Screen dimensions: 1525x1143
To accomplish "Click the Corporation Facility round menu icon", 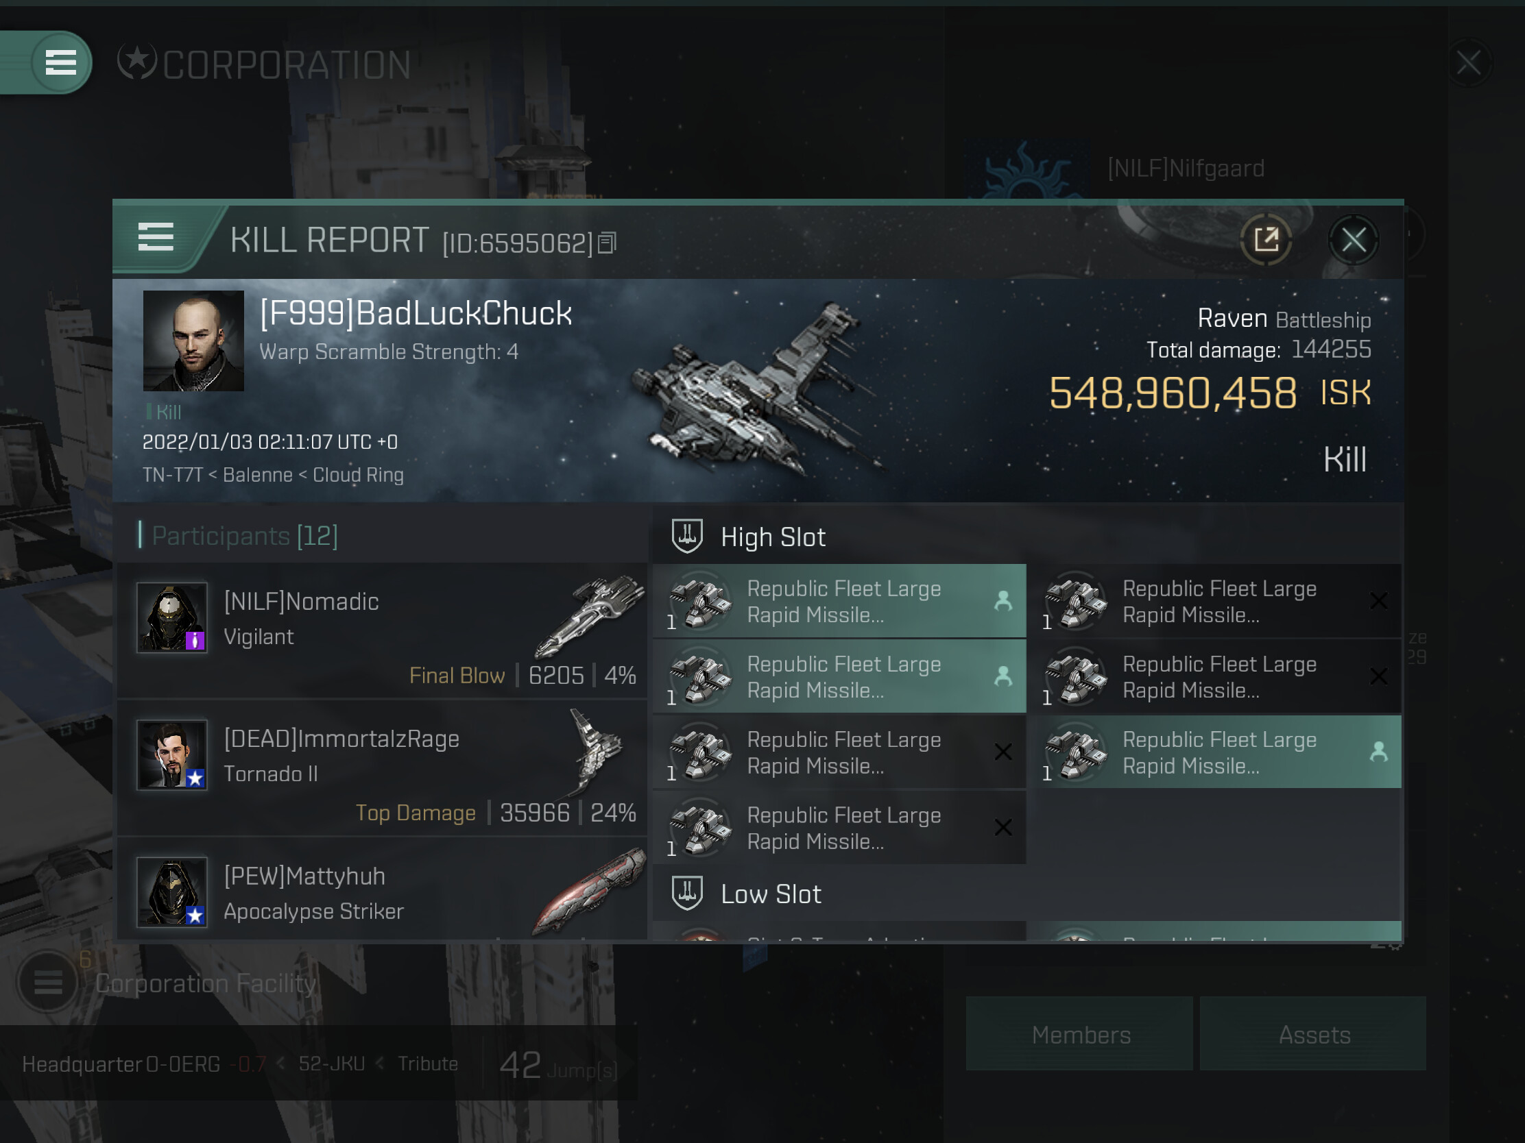I will 47,981.
